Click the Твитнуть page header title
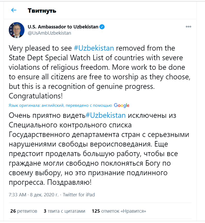This screenshot has height=223, width=205. point(42,11)
